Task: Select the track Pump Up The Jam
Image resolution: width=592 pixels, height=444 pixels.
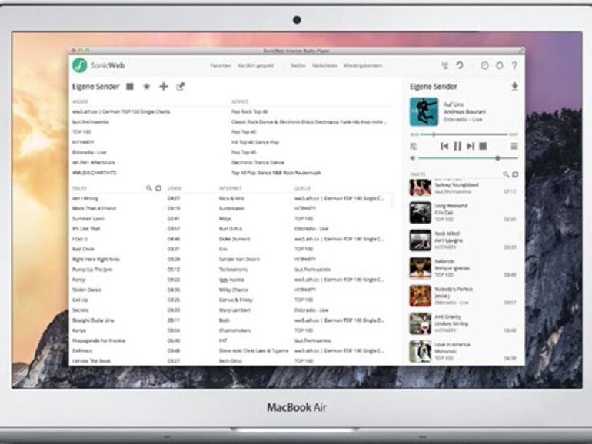Action: point(92,270)
